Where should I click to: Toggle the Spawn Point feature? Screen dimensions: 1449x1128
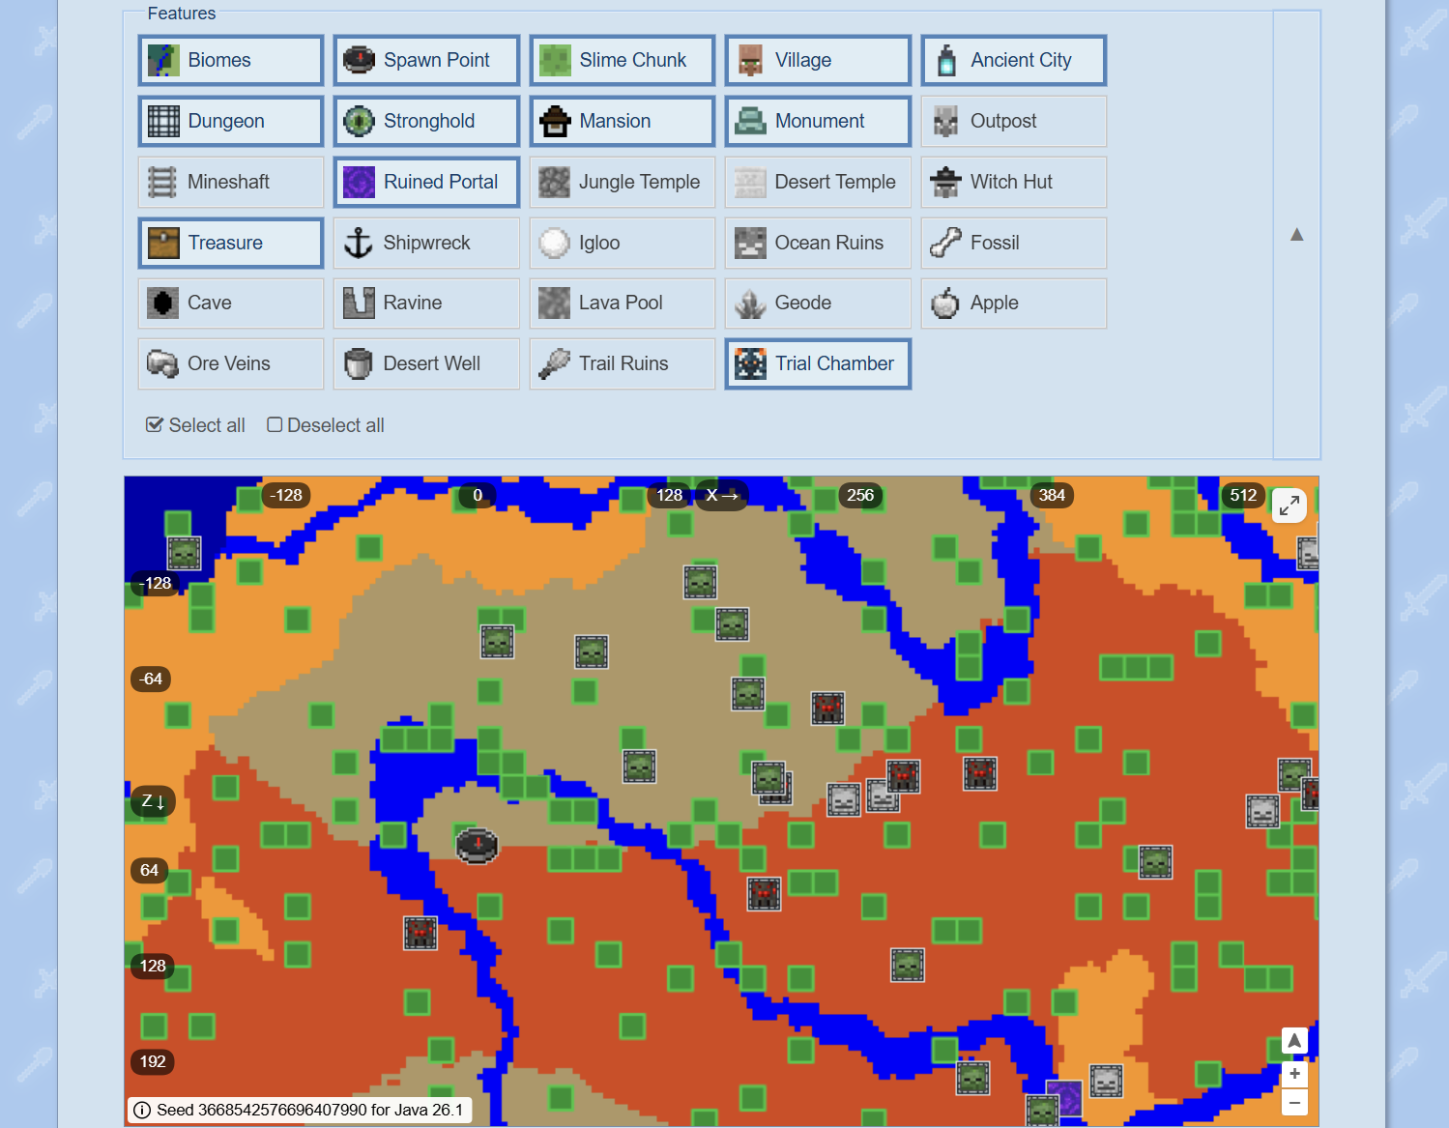click(426, 60)
